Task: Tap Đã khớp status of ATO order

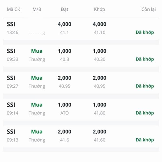Action: [x=145, y=113]
